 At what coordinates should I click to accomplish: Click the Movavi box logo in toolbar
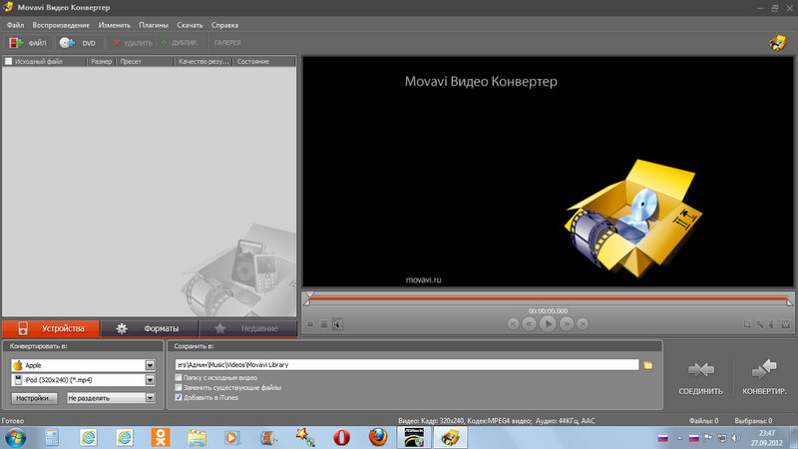(x=778, y=43)
